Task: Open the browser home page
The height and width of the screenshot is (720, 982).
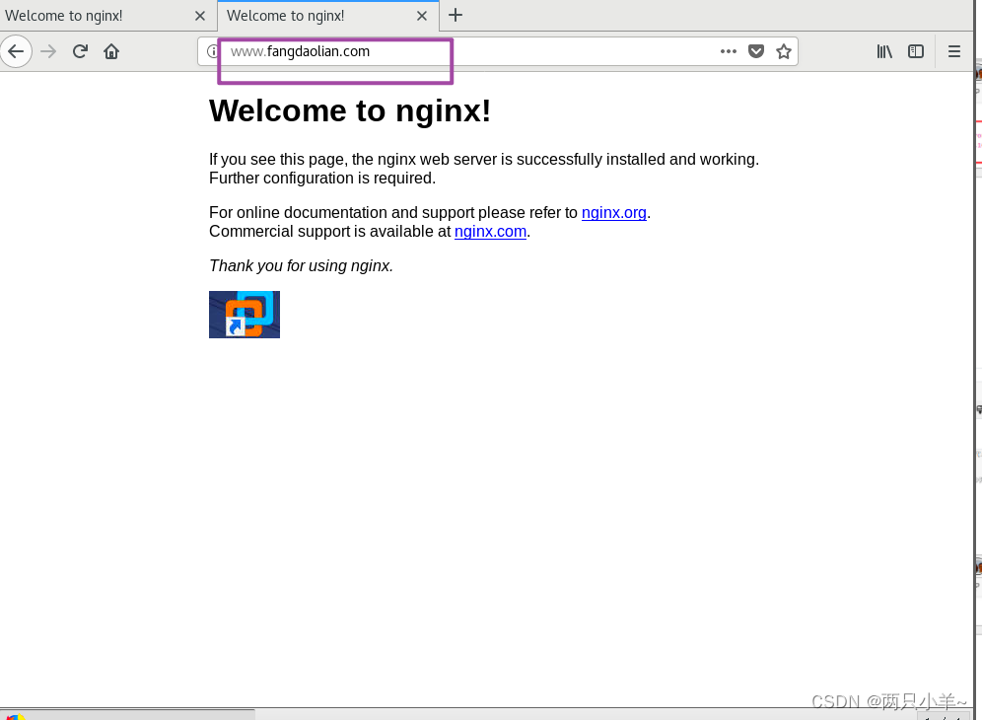Action: coord(111,51)
